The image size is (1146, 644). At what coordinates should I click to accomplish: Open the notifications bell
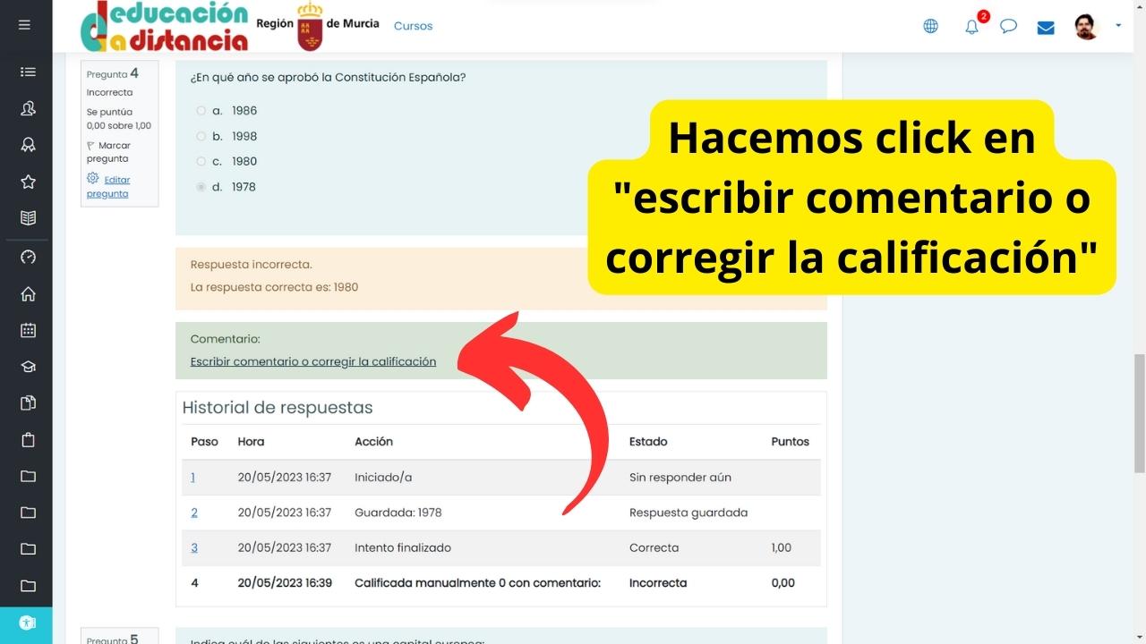[x=971, y=27]
